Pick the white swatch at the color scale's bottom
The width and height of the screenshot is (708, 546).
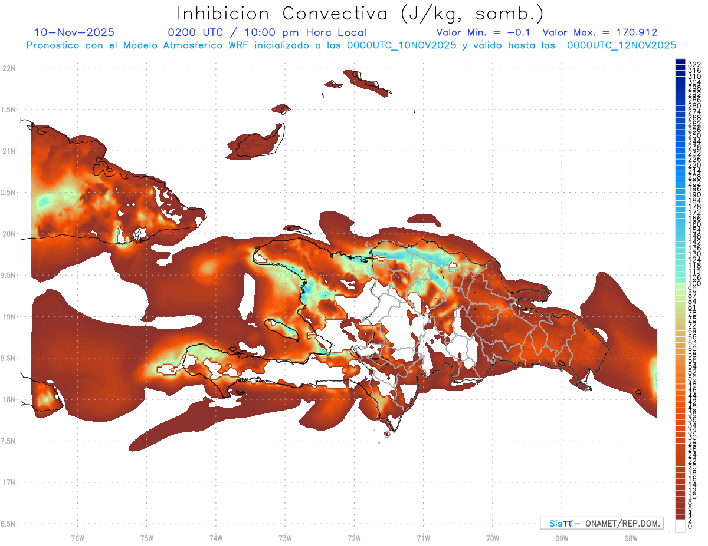pyautogui.click(x=680, y=526)
